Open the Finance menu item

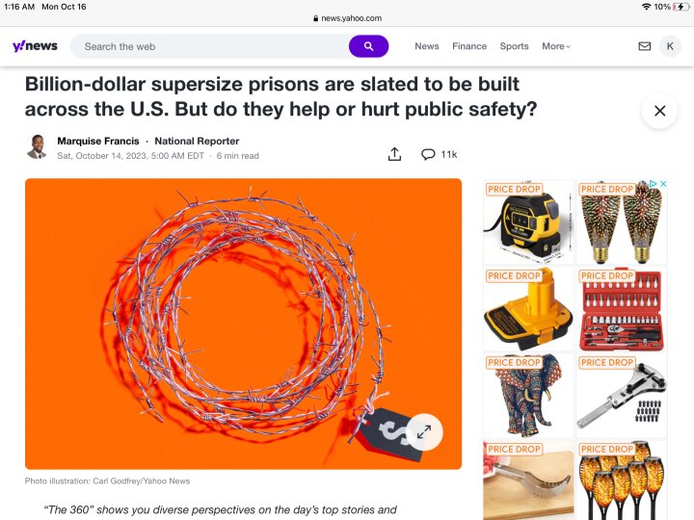tap(469, 46)
